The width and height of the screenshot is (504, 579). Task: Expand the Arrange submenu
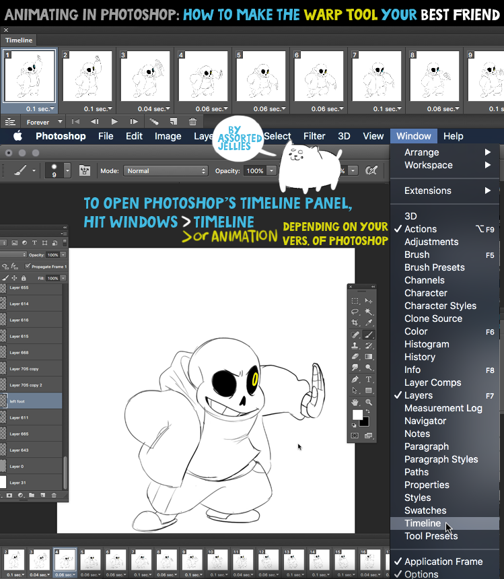[445, 152]
